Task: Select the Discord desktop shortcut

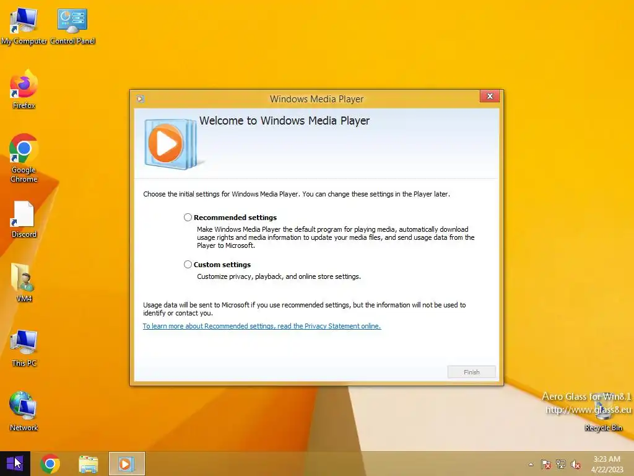Action: click(x=24, y=219)
